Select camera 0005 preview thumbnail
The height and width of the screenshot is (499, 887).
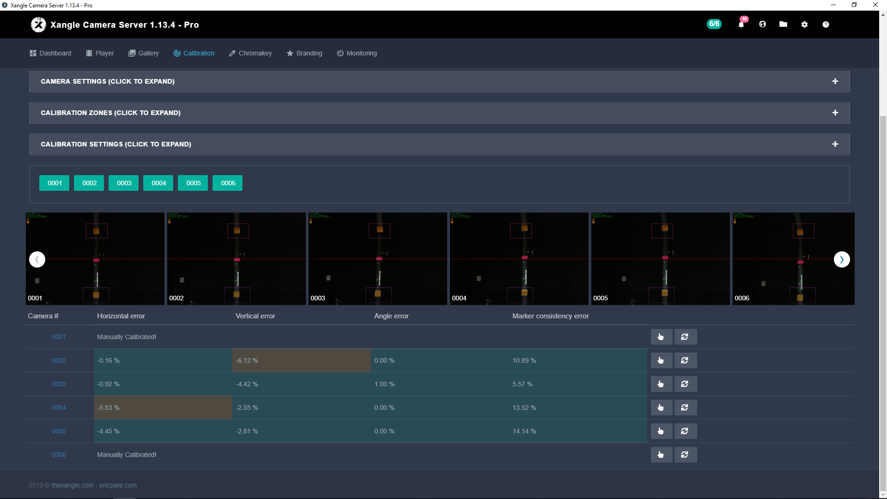[661, 259]
